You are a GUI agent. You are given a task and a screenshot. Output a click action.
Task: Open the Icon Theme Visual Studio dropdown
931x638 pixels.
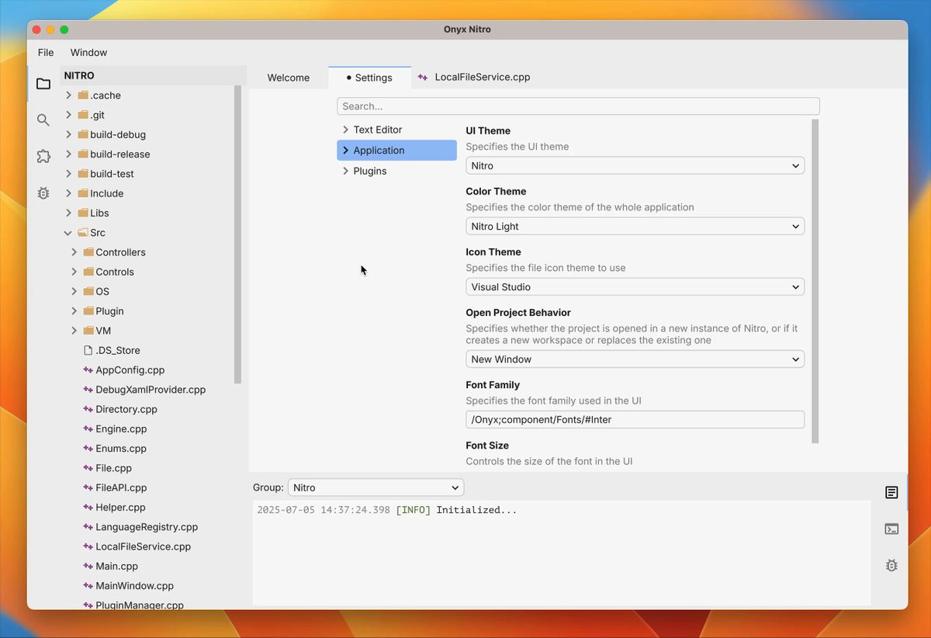pos(635,287)
